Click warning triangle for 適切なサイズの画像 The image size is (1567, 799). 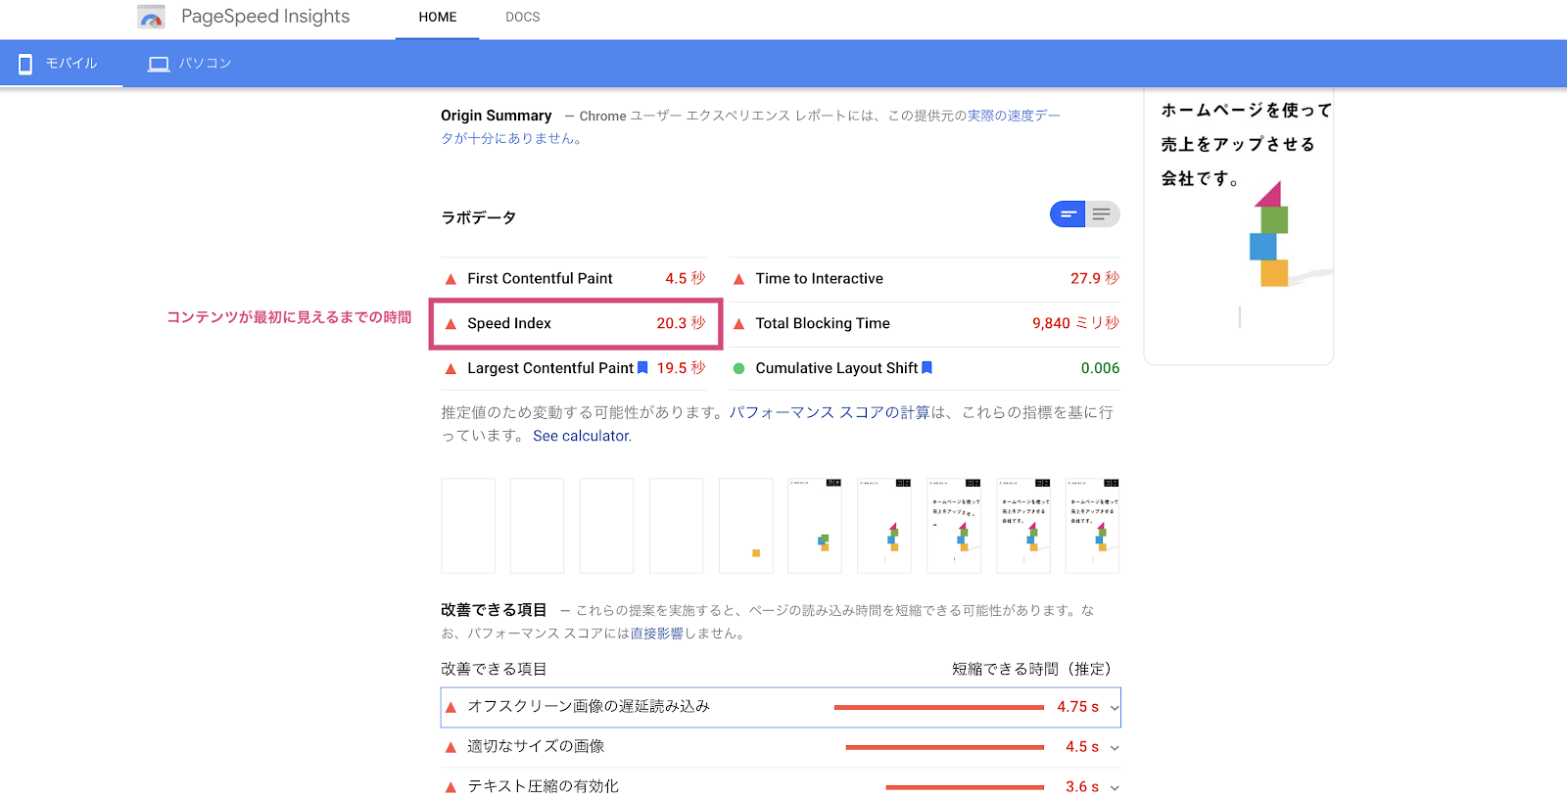tap(451, 747)
